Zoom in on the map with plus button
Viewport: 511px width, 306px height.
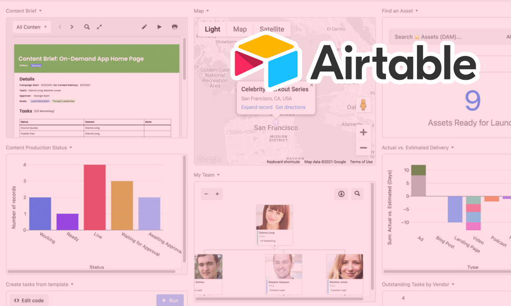[x=363, y=132]
